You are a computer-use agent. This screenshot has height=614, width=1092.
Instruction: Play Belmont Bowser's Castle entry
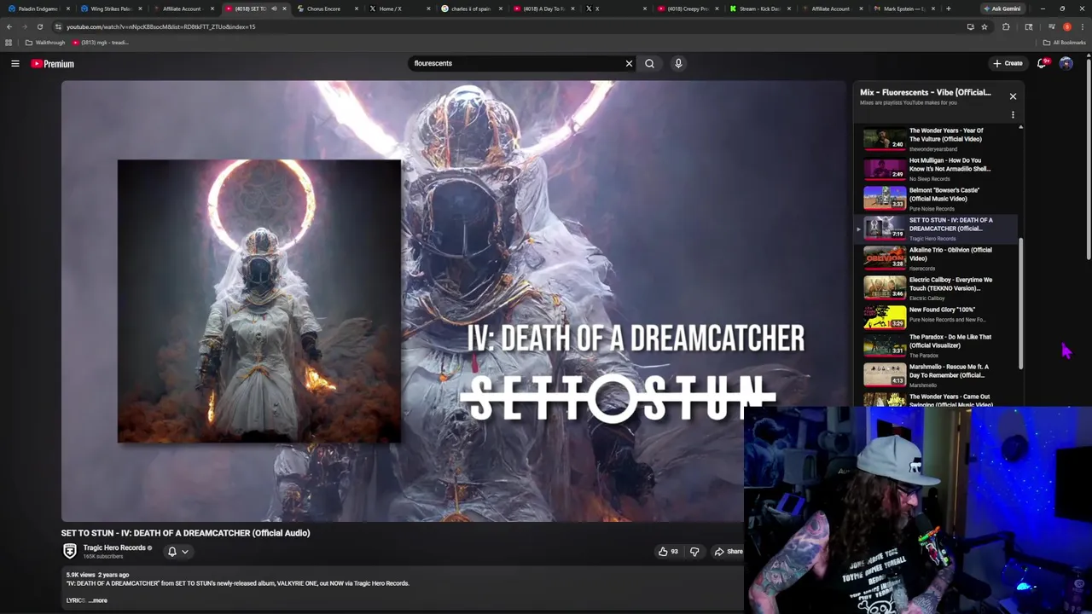[x=935, y=199]
